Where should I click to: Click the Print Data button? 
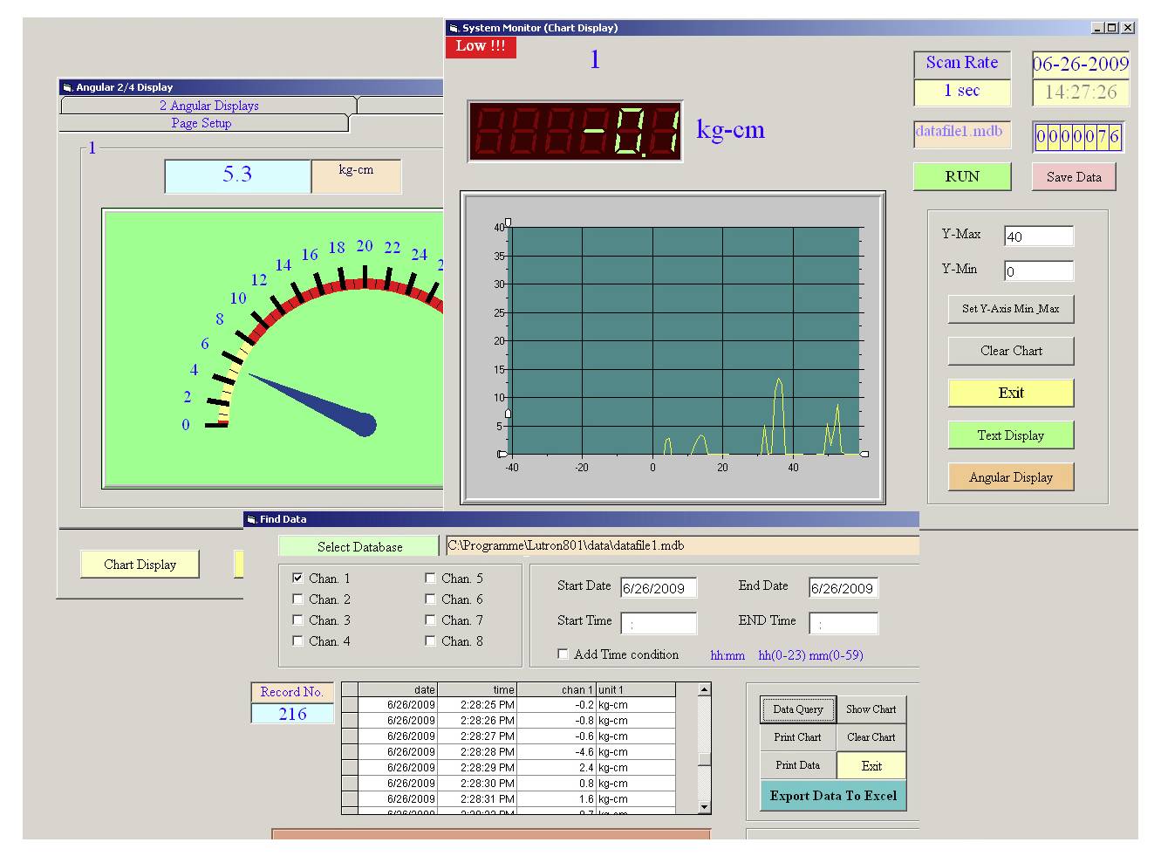tap(798, 765)
